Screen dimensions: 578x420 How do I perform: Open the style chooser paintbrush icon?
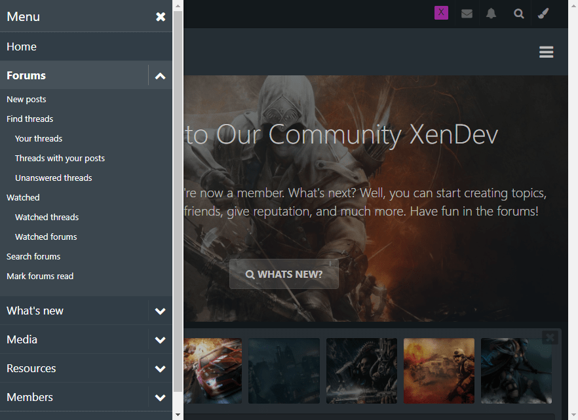(x=543, y=13)
